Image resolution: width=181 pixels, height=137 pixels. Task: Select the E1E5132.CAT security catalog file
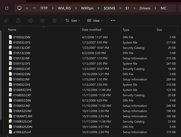22,48
